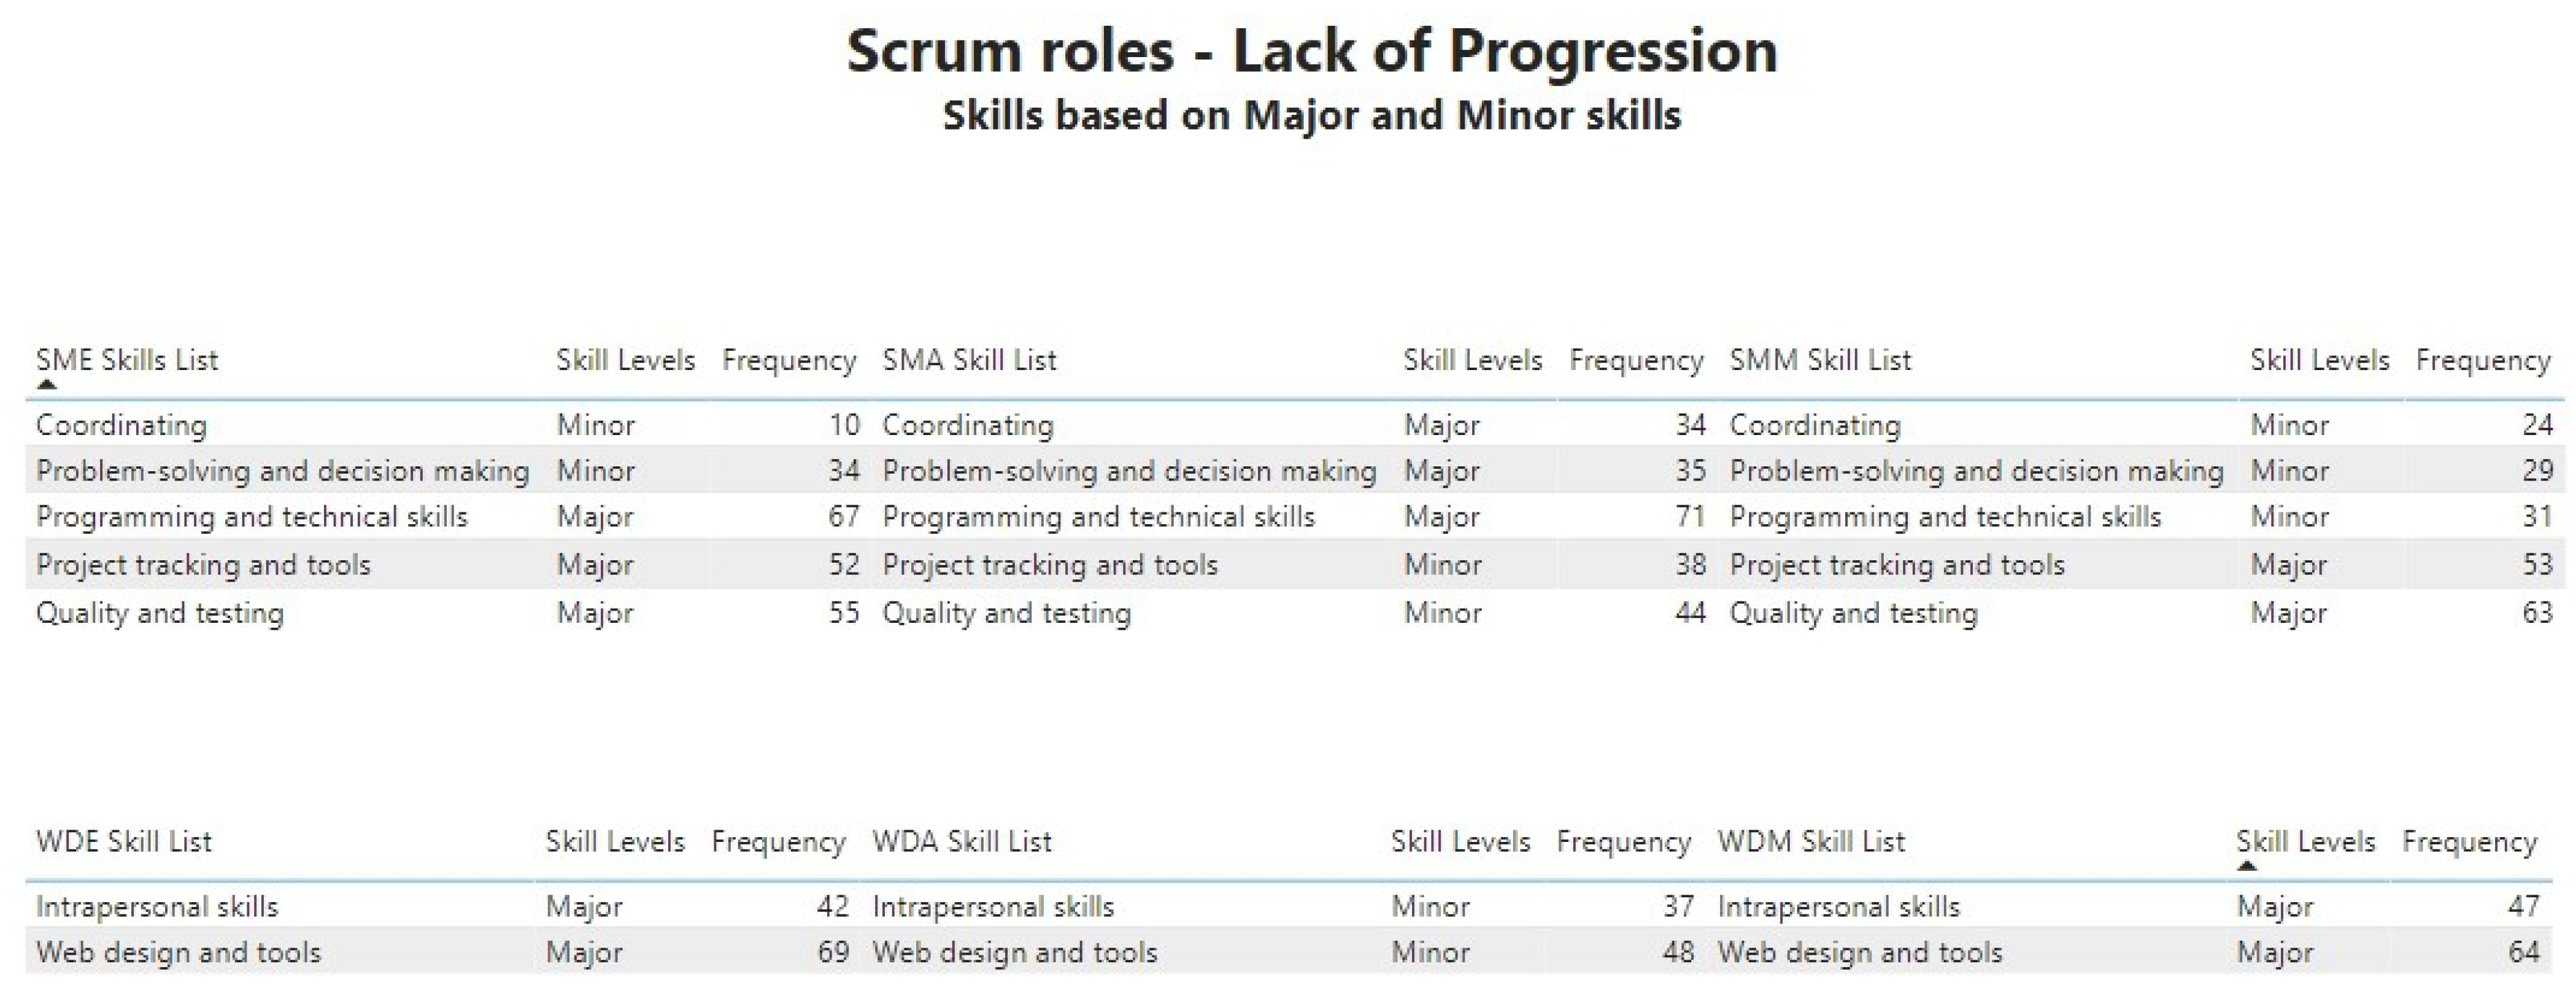Sort by the SMA Skill List header
2576x1007 pixels.
(x=968, y=360)
